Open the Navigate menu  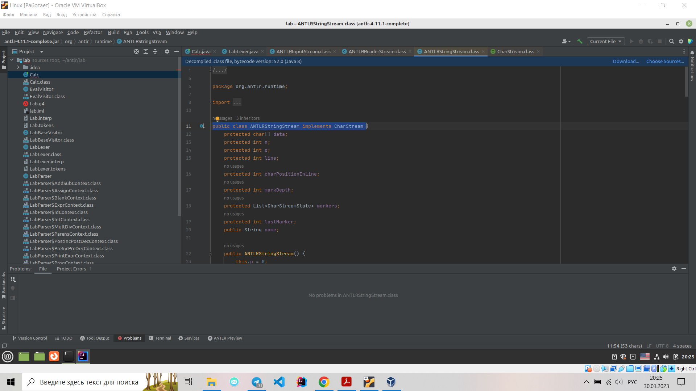coord(53,32)
